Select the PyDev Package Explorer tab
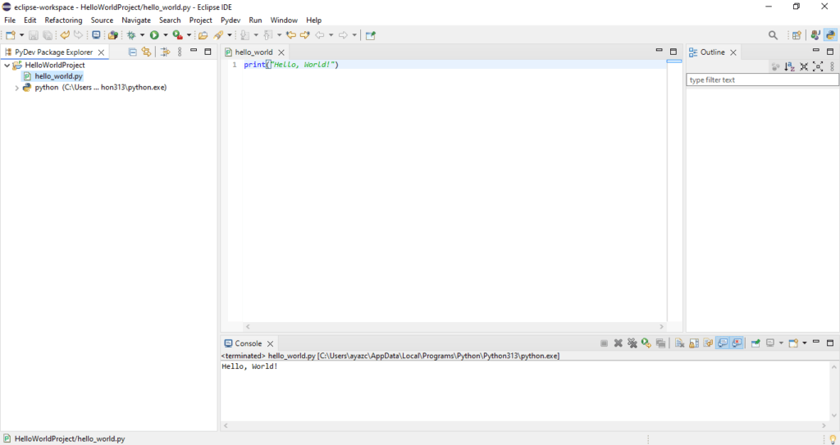This screenshot has height=445, width=840. pyautogui.click(x=53, y=52)
